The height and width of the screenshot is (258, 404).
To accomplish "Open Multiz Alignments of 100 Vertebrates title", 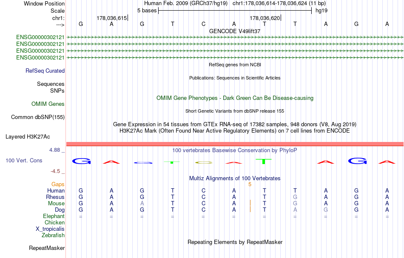I will pos(235,179).
